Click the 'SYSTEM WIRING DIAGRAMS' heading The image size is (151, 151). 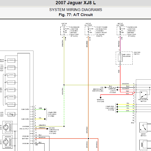pyautogui.click(x=75, y=10)
